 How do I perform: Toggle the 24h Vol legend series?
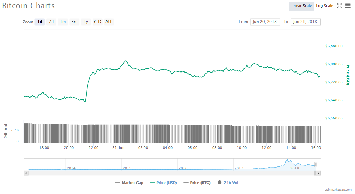click(x=228, y=183)
